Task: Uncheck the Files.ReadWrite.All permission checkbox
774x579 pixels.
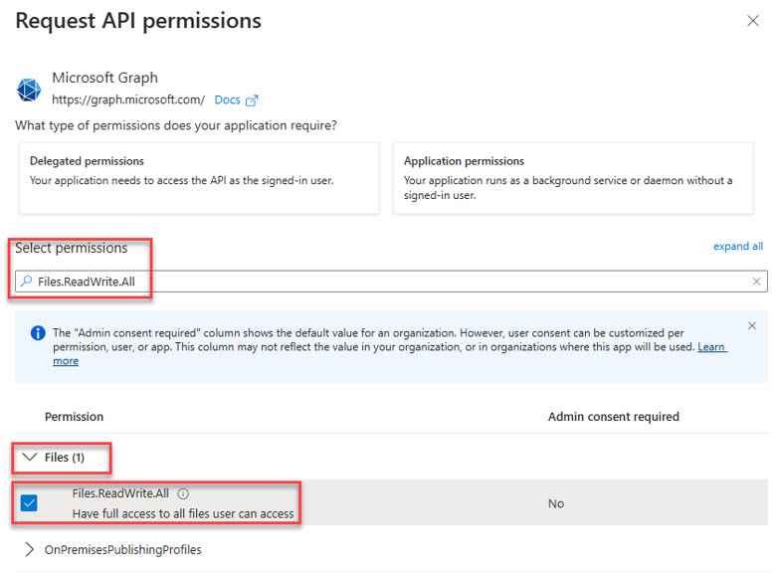Action: [x=29, y=503]
